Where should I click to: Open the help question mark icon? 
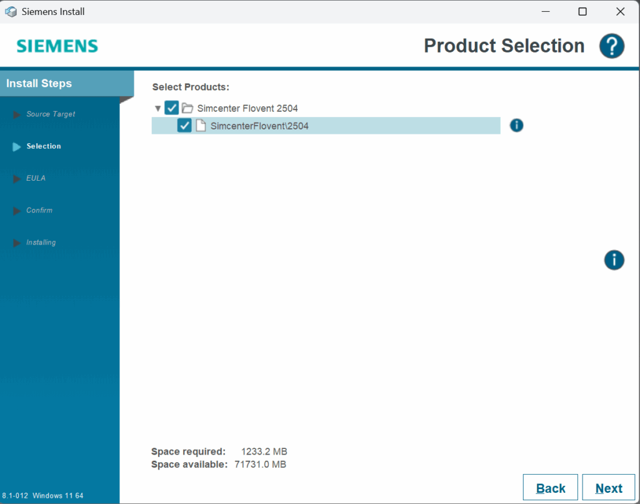[x=612, y=46]
